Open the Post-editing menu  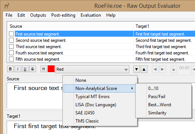tap(63, 15)
